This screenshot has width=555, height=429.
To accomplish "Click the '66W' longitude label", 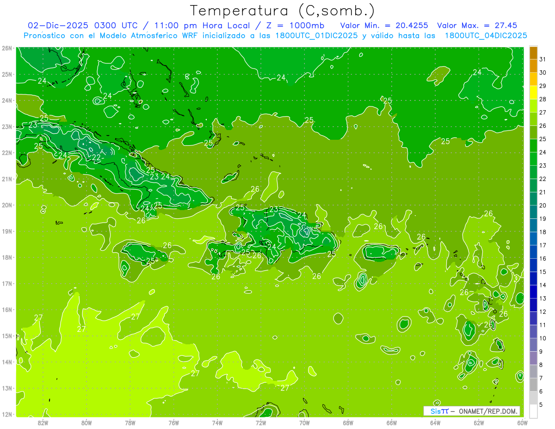I will point(392,423).
